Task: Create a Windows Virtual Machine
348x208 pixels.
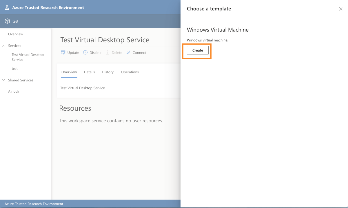Action: [197, 50]
